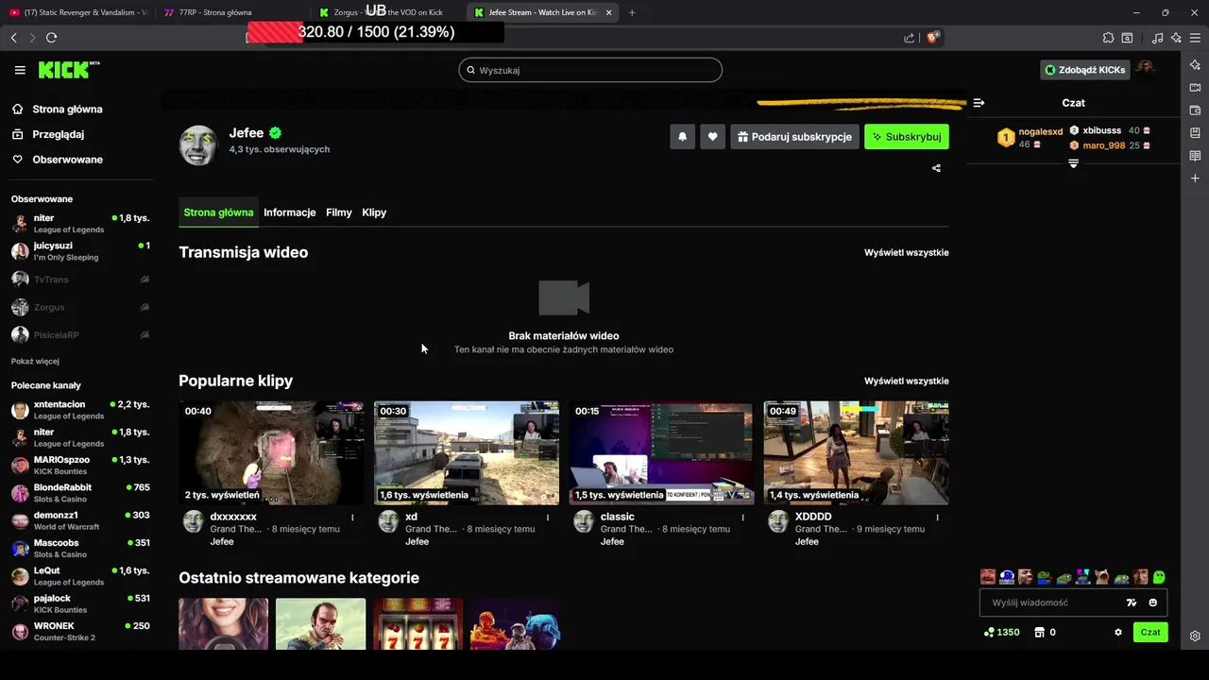The height and width of the screenshot is (680, 1209).
Task: Go to Strona główna in left sidebar
Action: (67, 109)
